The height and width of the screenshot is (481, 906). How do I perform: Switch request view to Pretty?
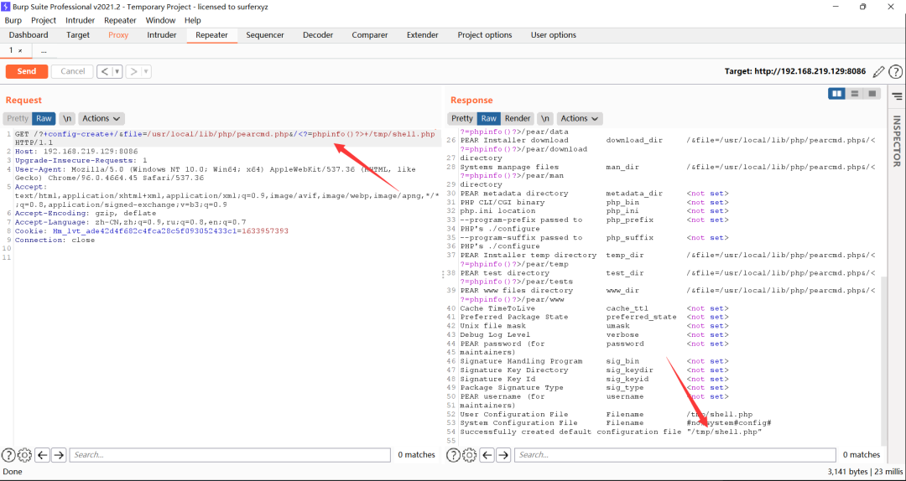coord(18,118)
